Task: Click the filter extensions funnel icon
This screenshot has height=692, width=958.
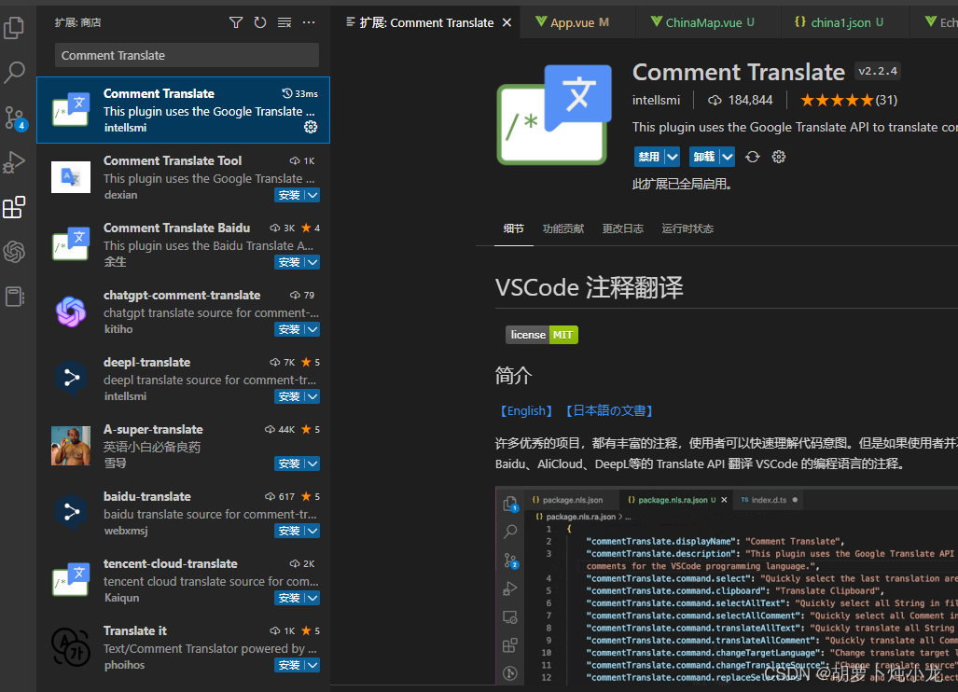Action: coord(236,22)
